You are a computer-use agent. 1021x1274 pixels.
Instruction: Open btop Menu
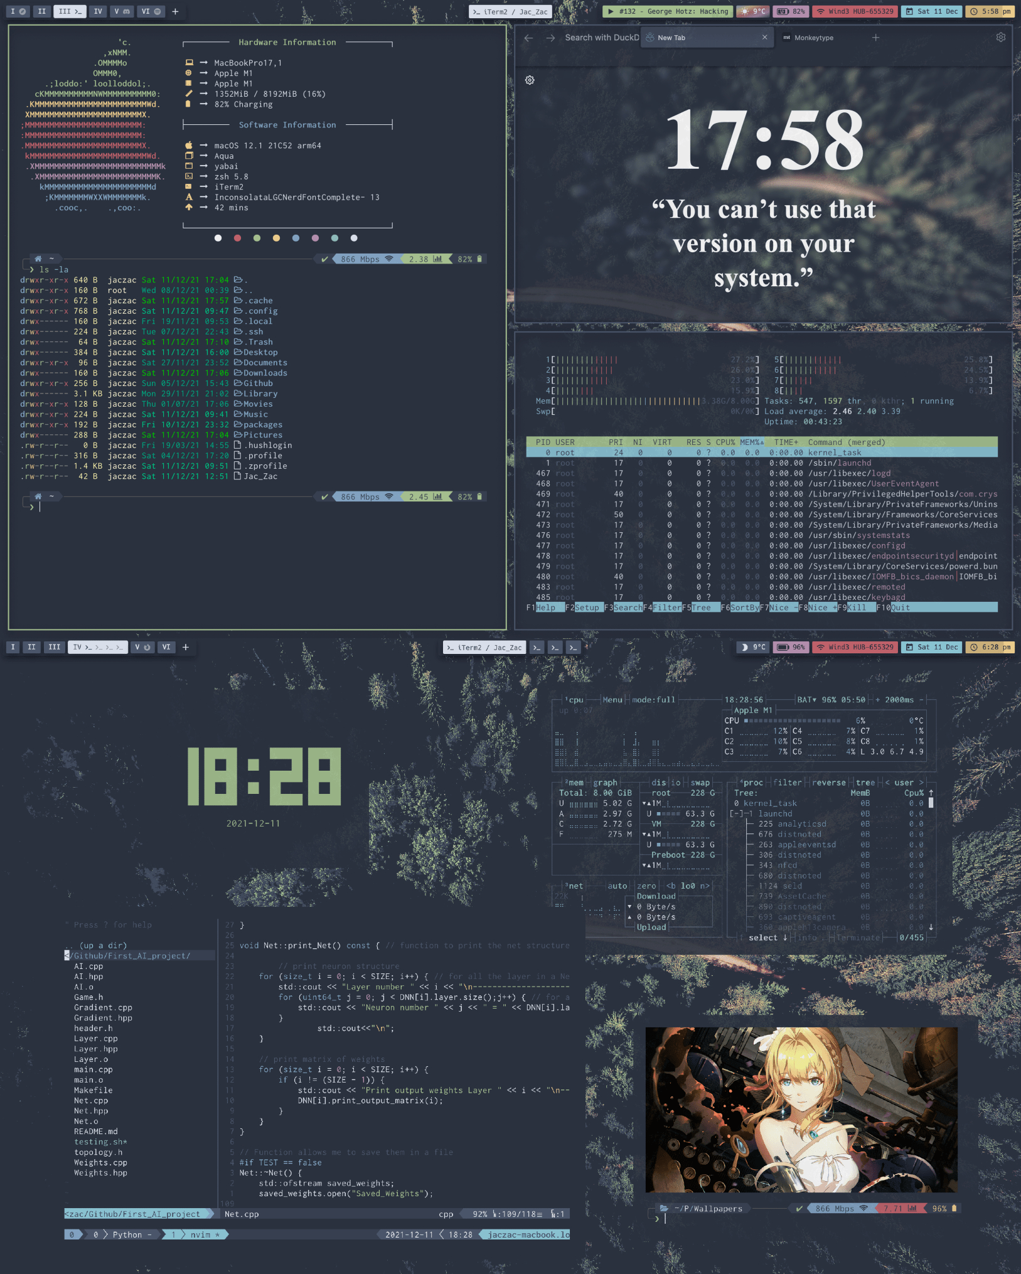point(612,700)
